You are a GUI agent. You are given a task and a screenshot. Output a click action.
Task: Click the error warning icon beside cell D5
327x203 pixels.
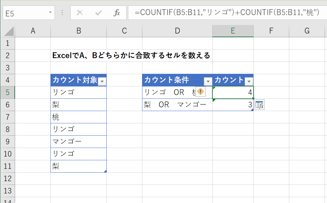point(200,92)
